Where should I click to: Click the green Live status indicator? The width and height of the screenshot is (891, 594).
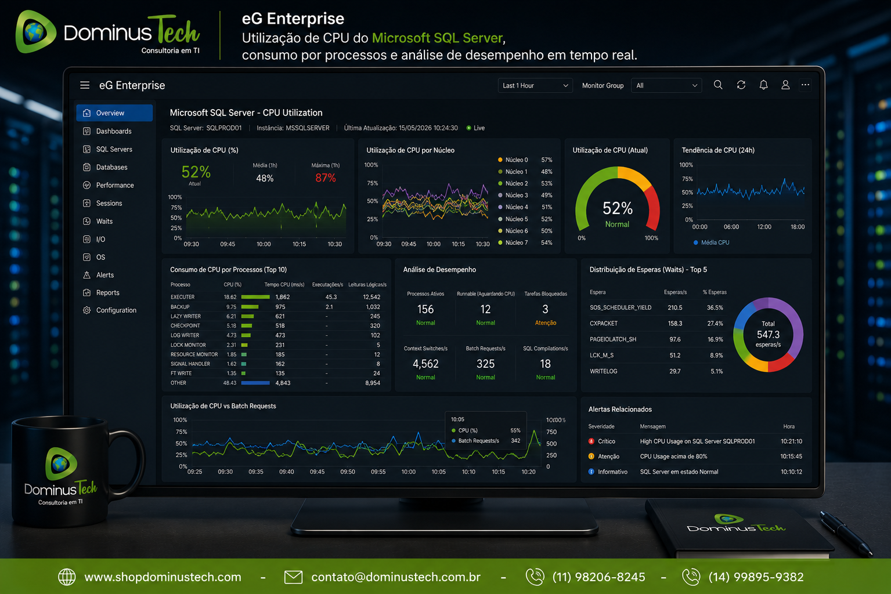click(x=469, y=128)
